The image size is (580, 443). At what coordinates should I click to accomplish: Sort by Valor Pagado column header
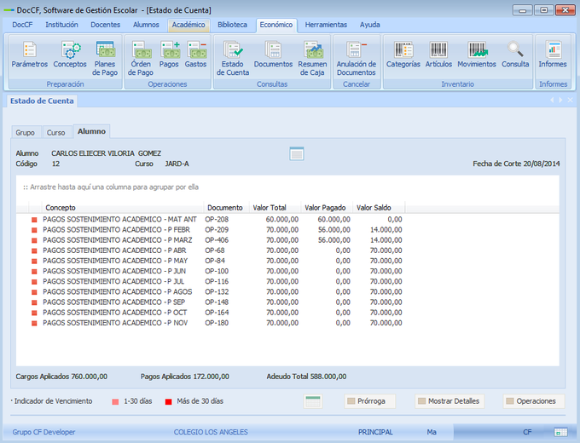coord(327,208)
